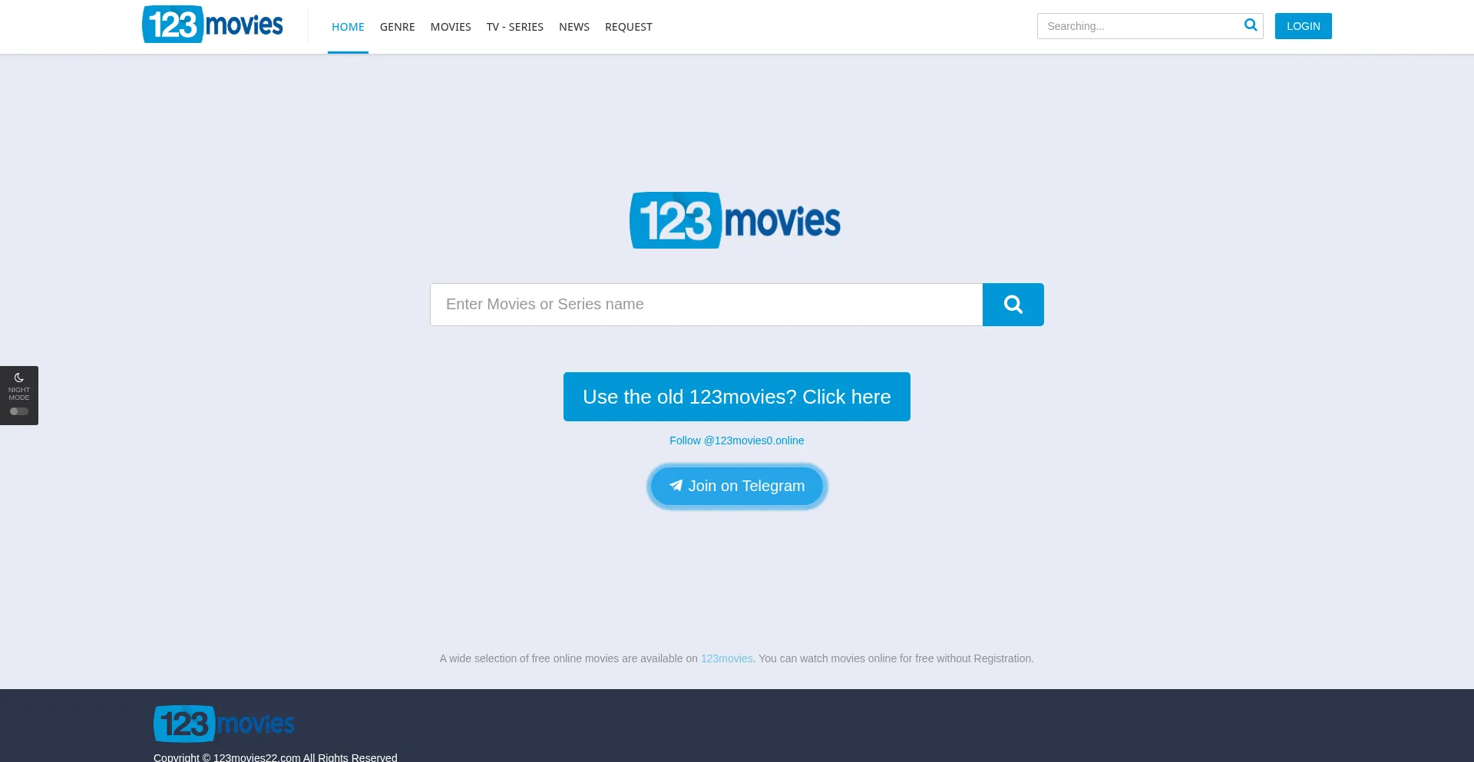Click the 123movies link in the description text
The height and width of the screenshot is (762, 1474).
point(726,658)
